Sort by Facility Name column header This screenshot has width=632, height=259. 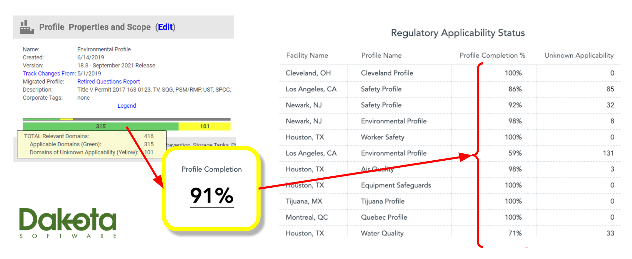[307, 55]
